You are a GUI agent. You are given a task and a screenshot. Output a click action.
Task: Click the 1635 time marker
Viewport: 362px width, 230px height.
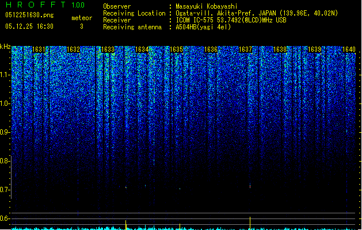[x=176, y=49]
